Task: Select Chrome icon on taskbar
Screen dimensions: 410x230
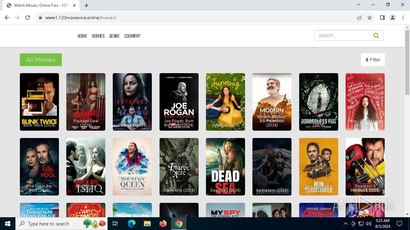Action: tap(179, 224)
